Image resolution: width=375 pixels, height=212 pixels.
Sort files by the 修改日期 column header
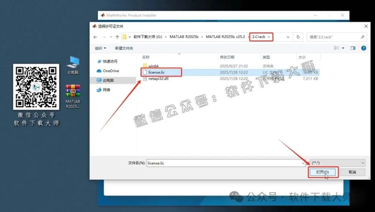click(228, 57)
